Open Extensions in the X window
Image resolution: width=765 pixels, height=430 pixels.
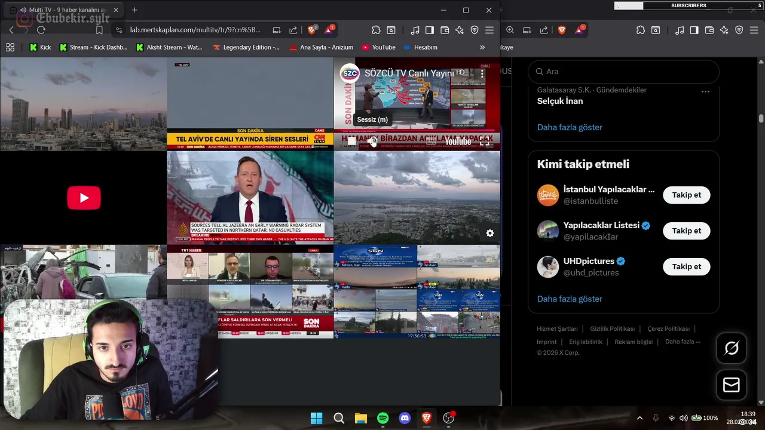tap(641, 30)
